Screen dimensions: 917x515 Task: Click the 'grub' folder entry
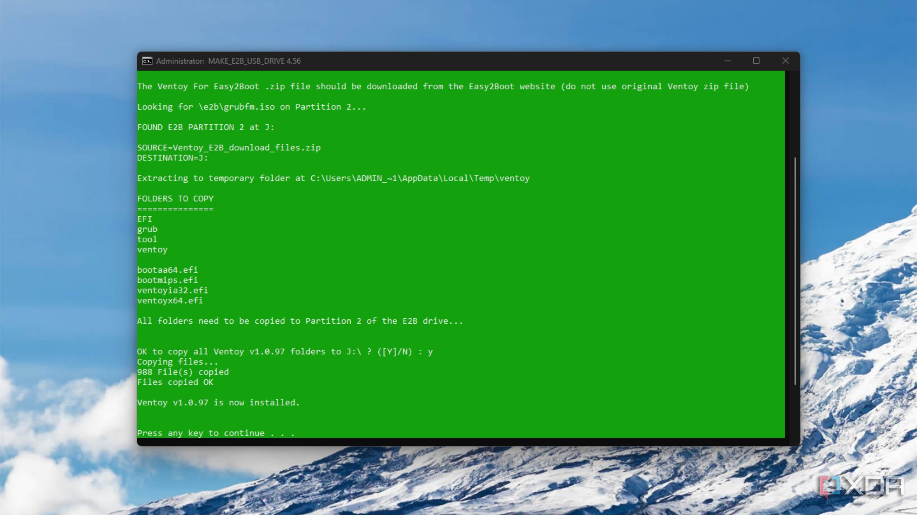point(147,230)
